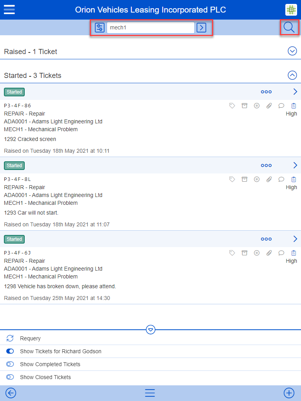Click 'Raised on Tuesday 18th May 2021 at 11:07'
The image size is (301, 401).
(56, 224)
